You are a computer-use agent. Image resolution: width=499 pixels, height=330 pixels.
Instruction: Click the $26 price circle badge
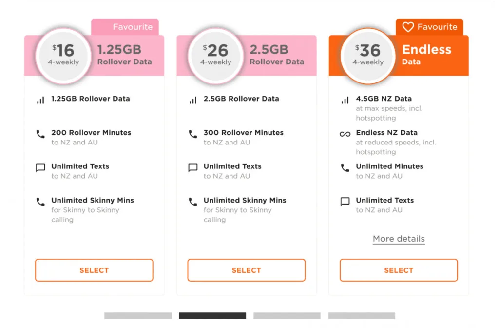coord(215,56)
